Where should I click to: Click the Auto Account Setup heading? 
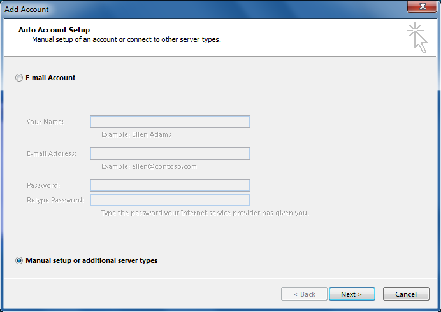click(54, 30)
